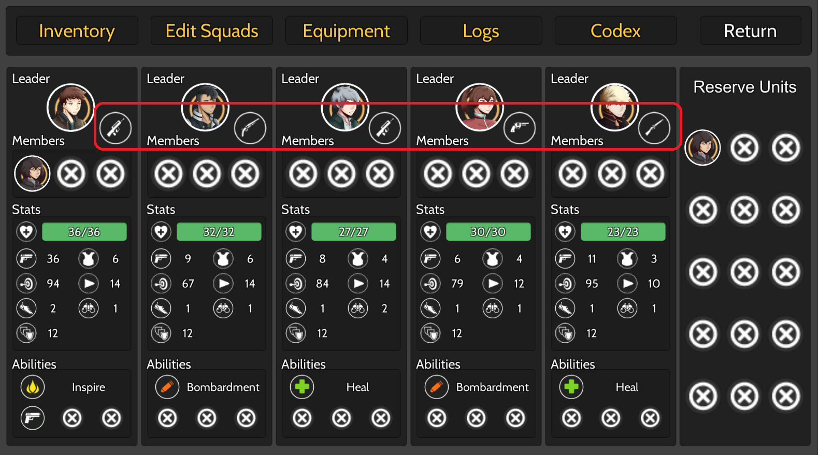The image size is (819, 455).
Task: Select the reserve unit character portrait
Action: click(702, 148)
